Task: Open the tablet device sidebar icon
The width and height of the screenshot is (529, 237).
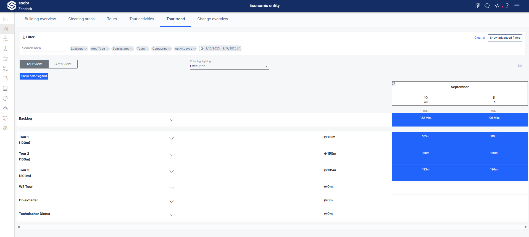Action: click(x=5, y=88)
